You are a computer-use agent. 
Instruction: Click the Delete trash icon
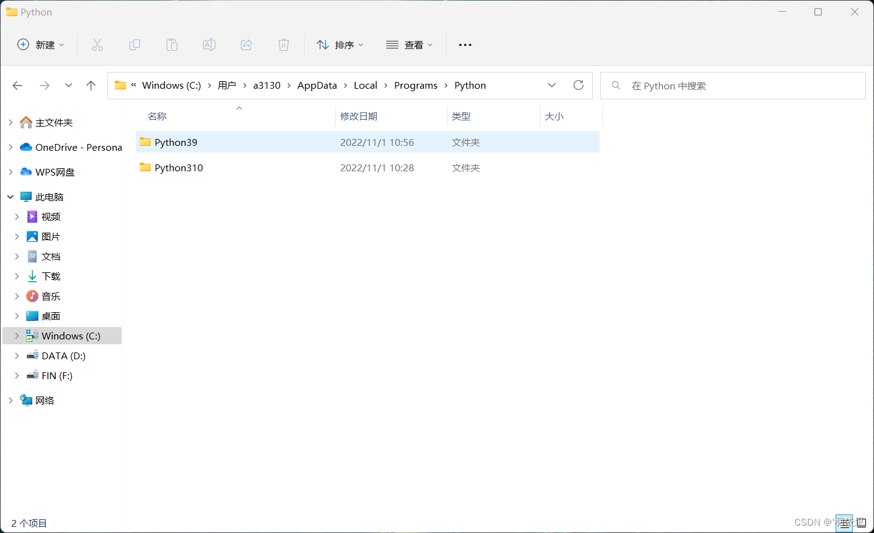(x=284, y=44)
